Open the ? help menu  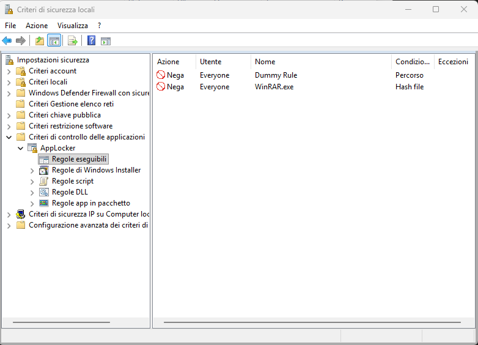99,26
